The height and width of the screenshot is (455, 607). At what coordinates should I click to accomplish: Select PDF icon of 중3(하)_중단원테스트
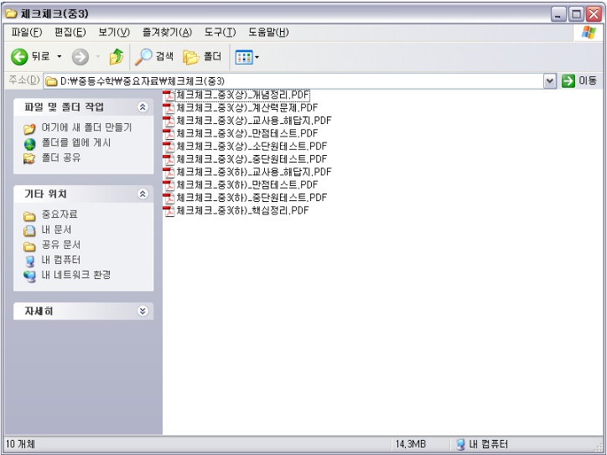click(169, 198)
